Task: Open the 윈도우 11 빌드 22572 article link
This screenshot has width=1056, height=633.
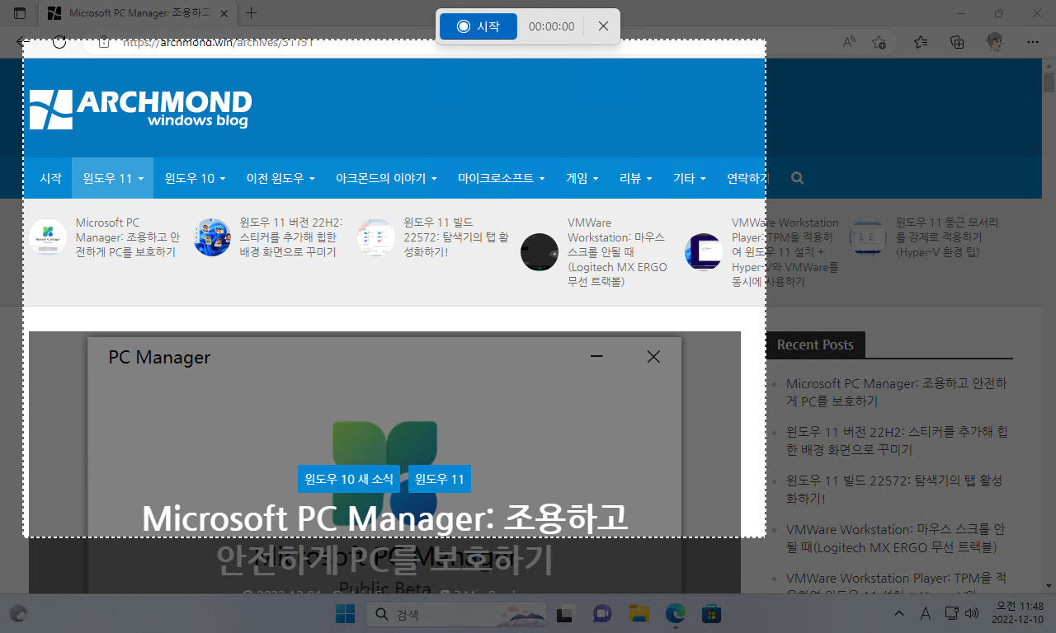Action: point(456,237)
